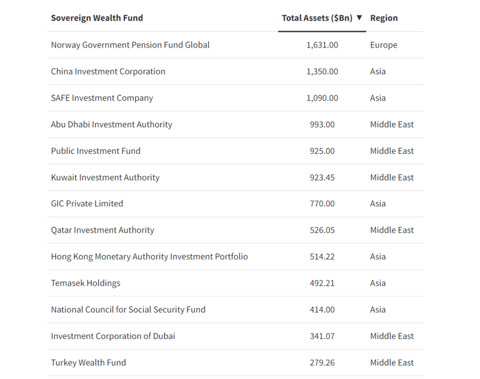Click Public Investment Fund name
Viewport: 480px width, 379px height.
(x=96, y=151)
